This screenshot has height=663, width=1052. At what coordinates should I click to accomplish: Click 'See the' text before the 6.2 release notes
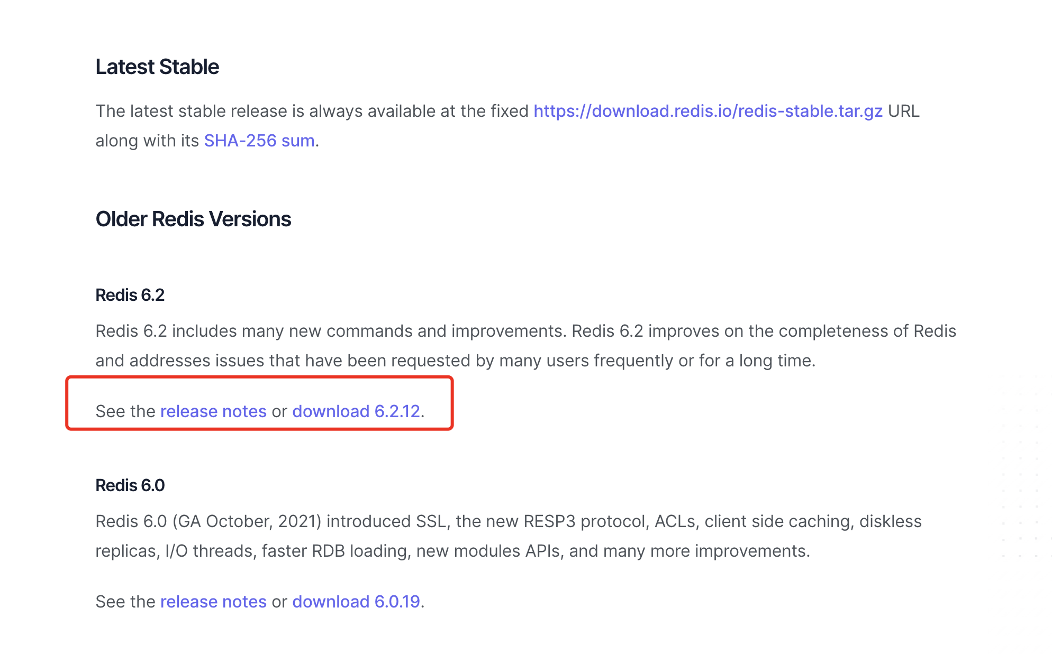(x=125, y=411)
